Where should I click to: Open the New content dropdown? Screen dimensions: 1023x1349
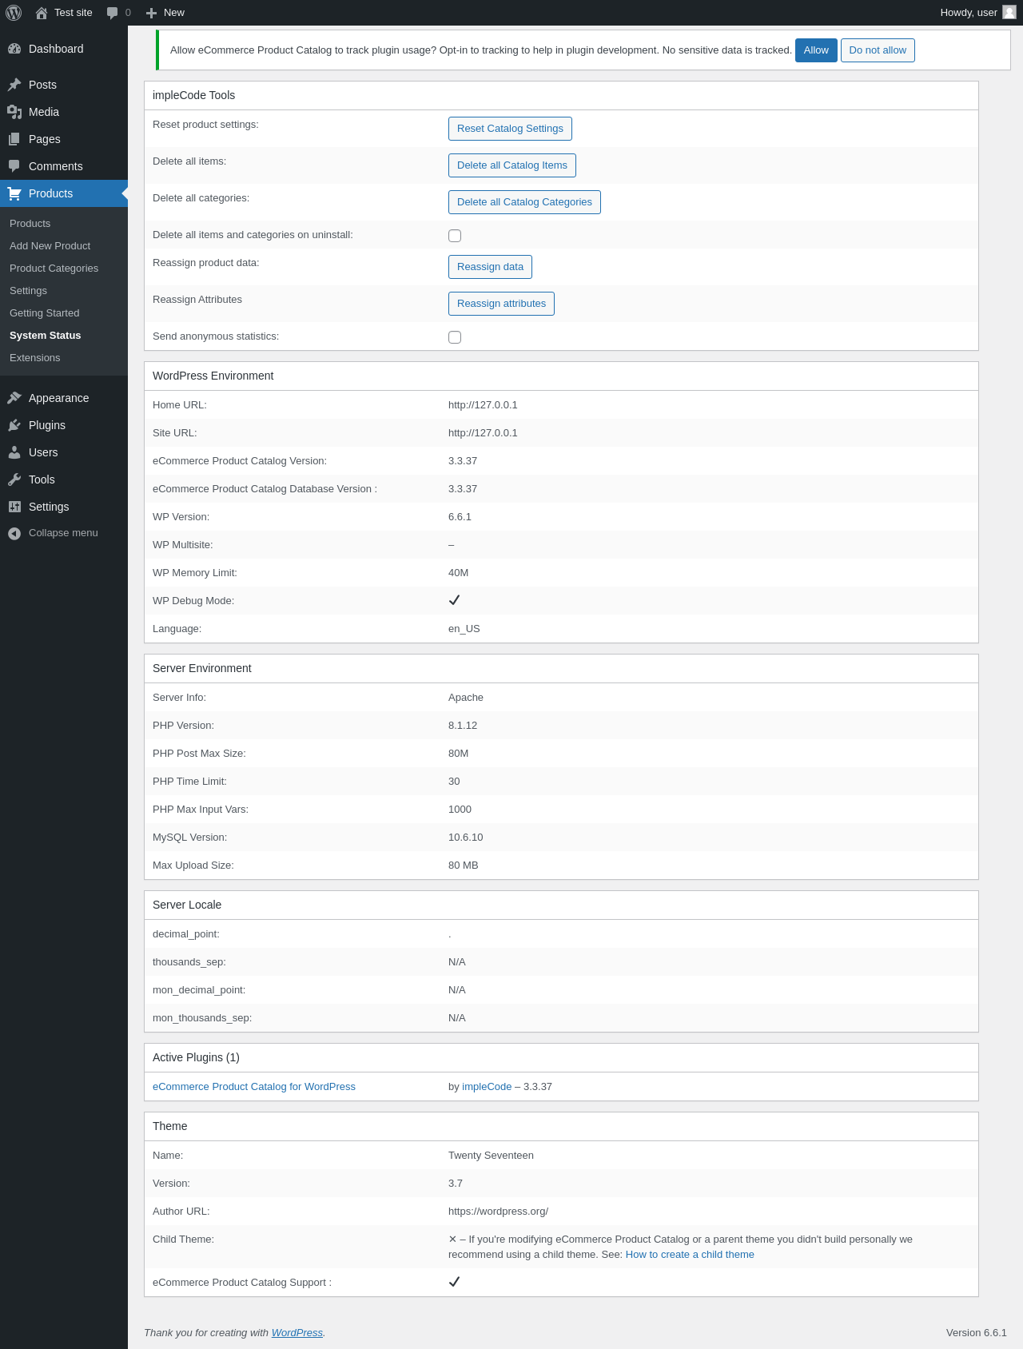point(165,13)
